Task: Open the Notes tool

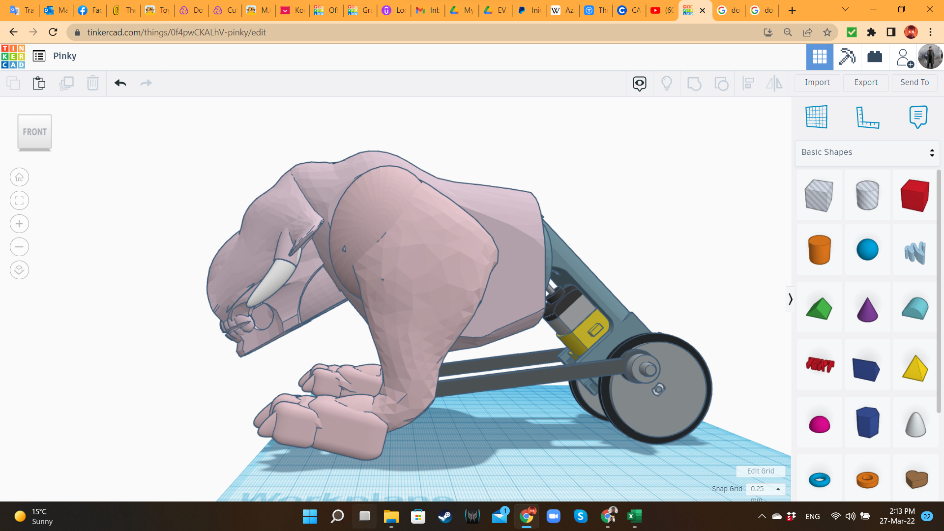Action: pos(918,117)
